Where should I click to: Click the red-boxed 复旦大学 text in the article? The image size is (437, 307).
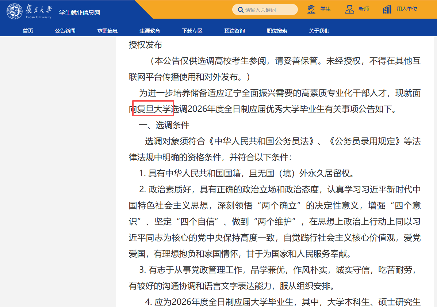point(153,109)
